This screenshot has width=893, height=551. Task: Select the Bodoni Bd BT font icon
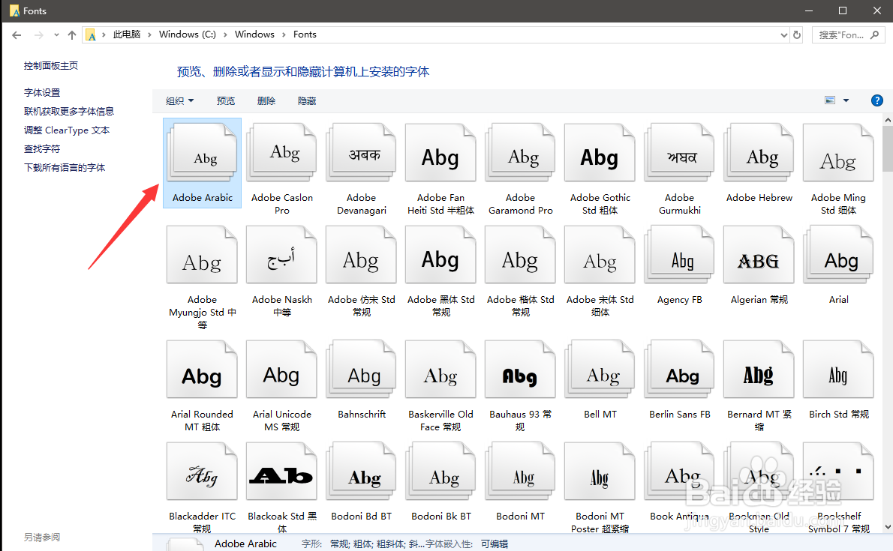[x=361, y=472]
